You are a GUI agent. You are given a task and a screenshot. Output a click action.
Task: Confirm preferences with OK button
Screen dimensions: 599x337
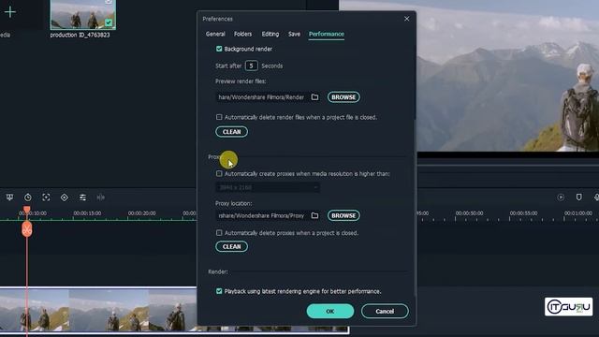click(x=330, y=311)
